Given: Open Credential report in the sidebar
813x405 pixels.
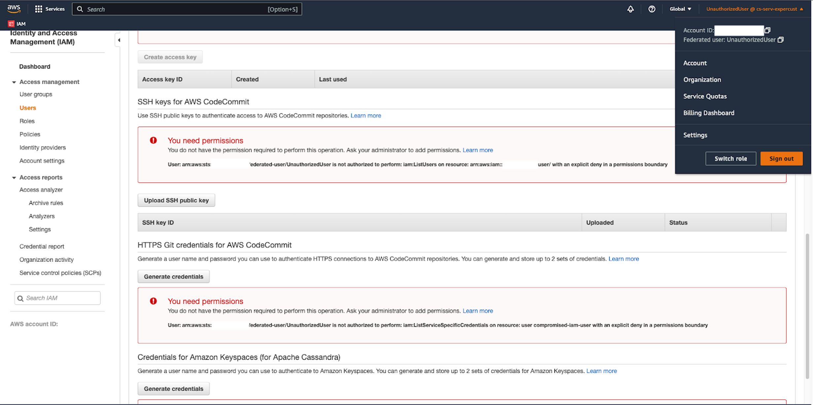Looking at the screenshot, I should pyautogui.click(x=42, y=247).
